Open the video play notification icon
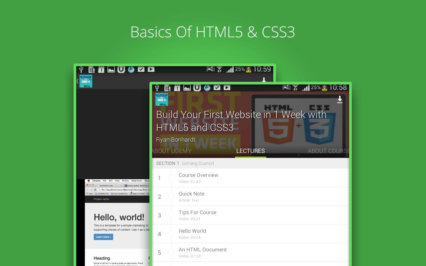Viewport: 426px width, 266px height. [227, 87]
